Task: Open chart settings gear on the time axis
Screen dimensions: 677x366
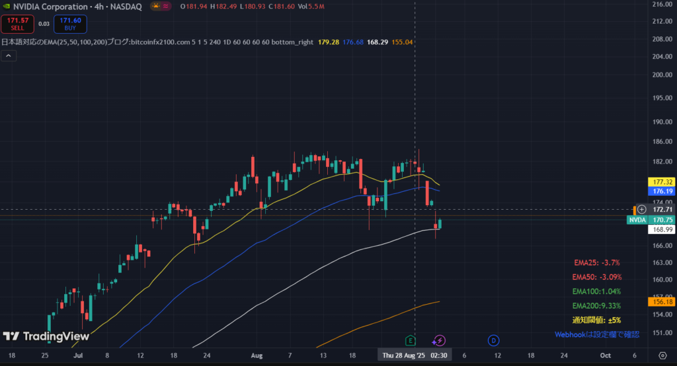Action: (x=662, y=355)
